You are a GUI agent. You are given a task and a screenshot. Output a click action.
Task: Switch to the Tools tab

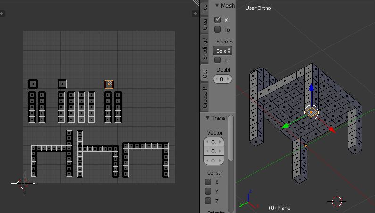click(x=205, y=9)
